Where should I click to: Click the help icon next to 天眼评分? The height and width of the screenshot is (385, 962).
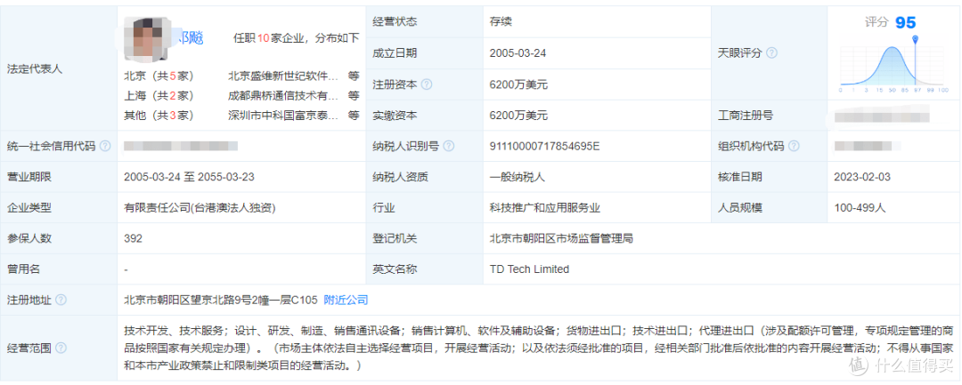click(x=771, y=53)
